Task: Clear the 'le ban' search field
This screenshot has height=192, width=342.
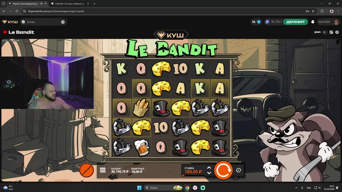Action: point(63,22)
